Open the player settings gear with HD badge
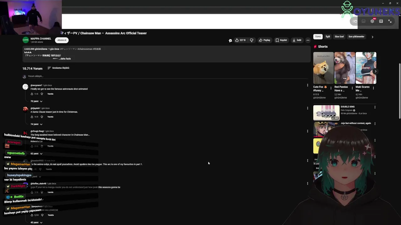The image size is (401, 225). (x=372, y=21)
